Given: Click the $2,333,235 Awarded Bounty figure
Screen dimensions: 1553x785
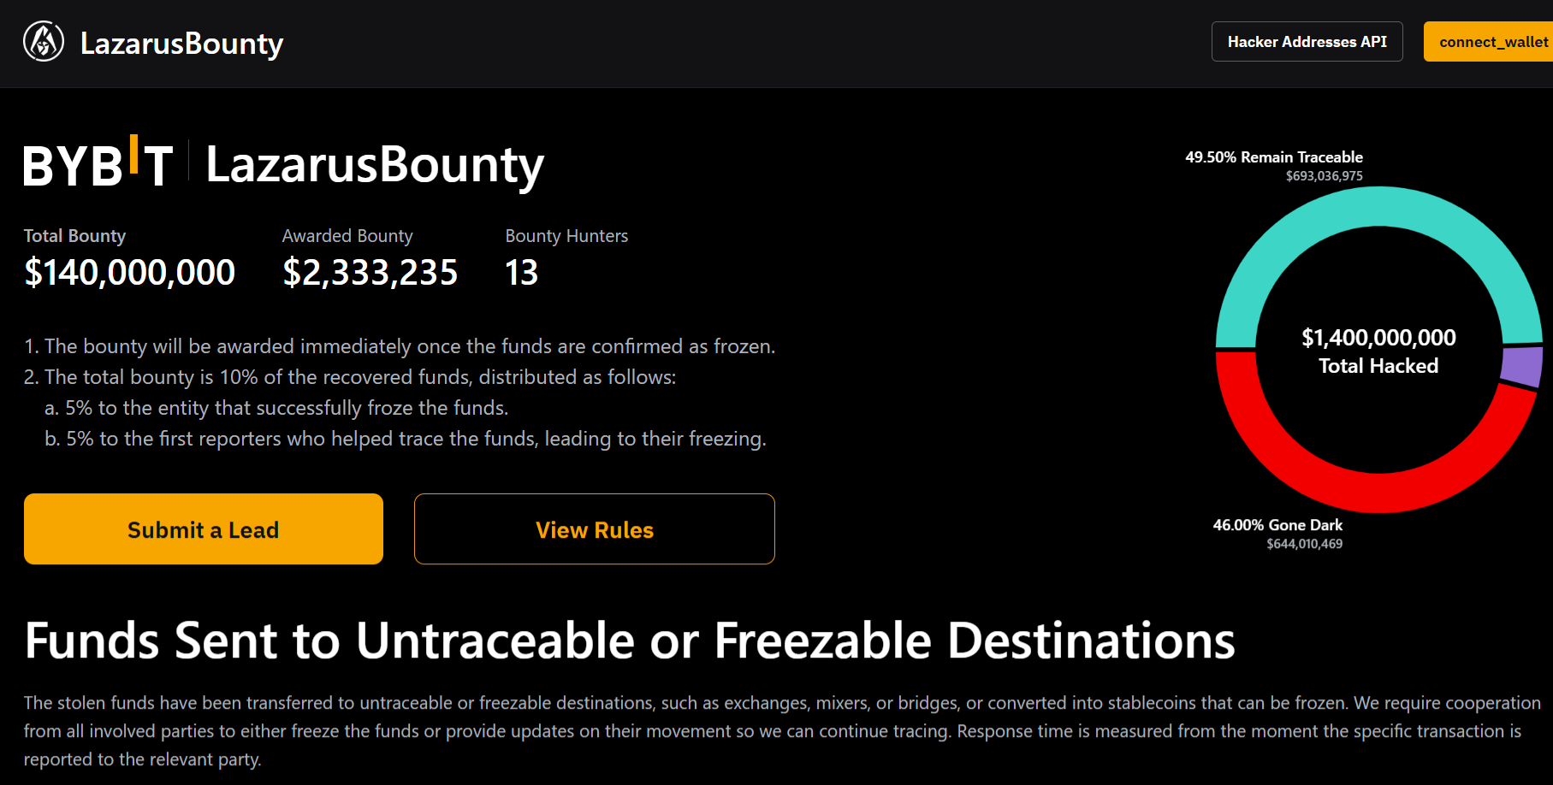Looking at the screenshot, I should tap(370, 273).
